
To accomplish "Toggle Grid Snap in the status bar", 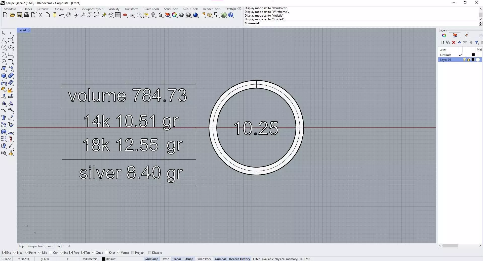I will [151, 259].
